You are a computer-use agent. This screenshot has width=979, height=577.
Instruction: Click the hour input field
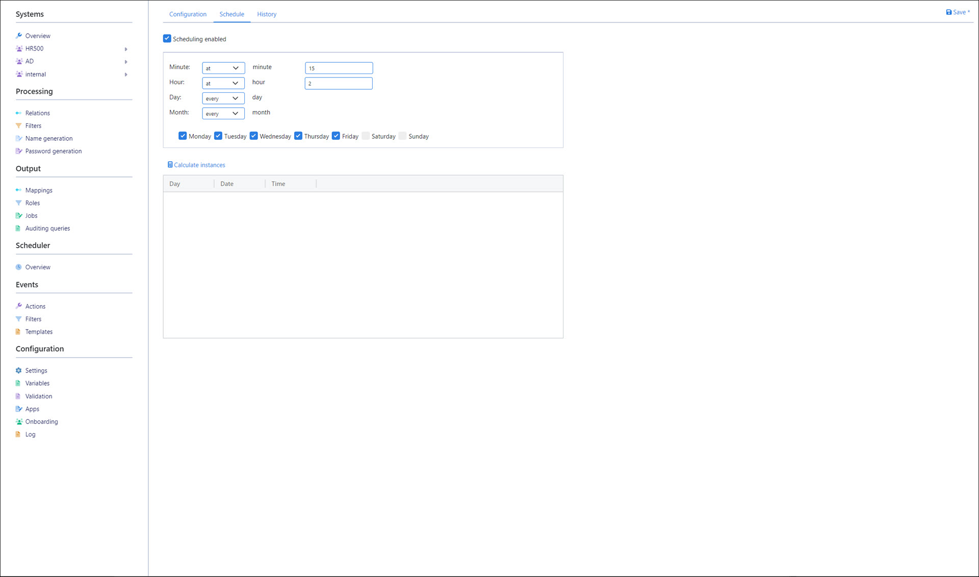point(339,83)
